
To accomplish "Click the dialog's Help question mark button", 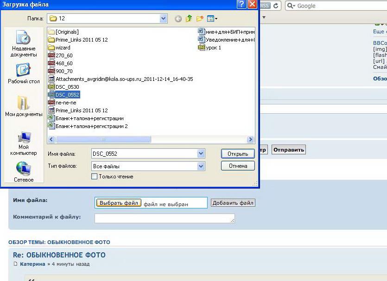I will 241,5.
